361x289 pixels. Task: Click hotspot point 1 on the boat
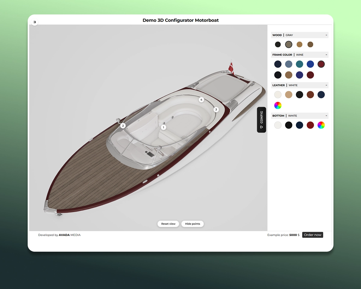(164, 127)
